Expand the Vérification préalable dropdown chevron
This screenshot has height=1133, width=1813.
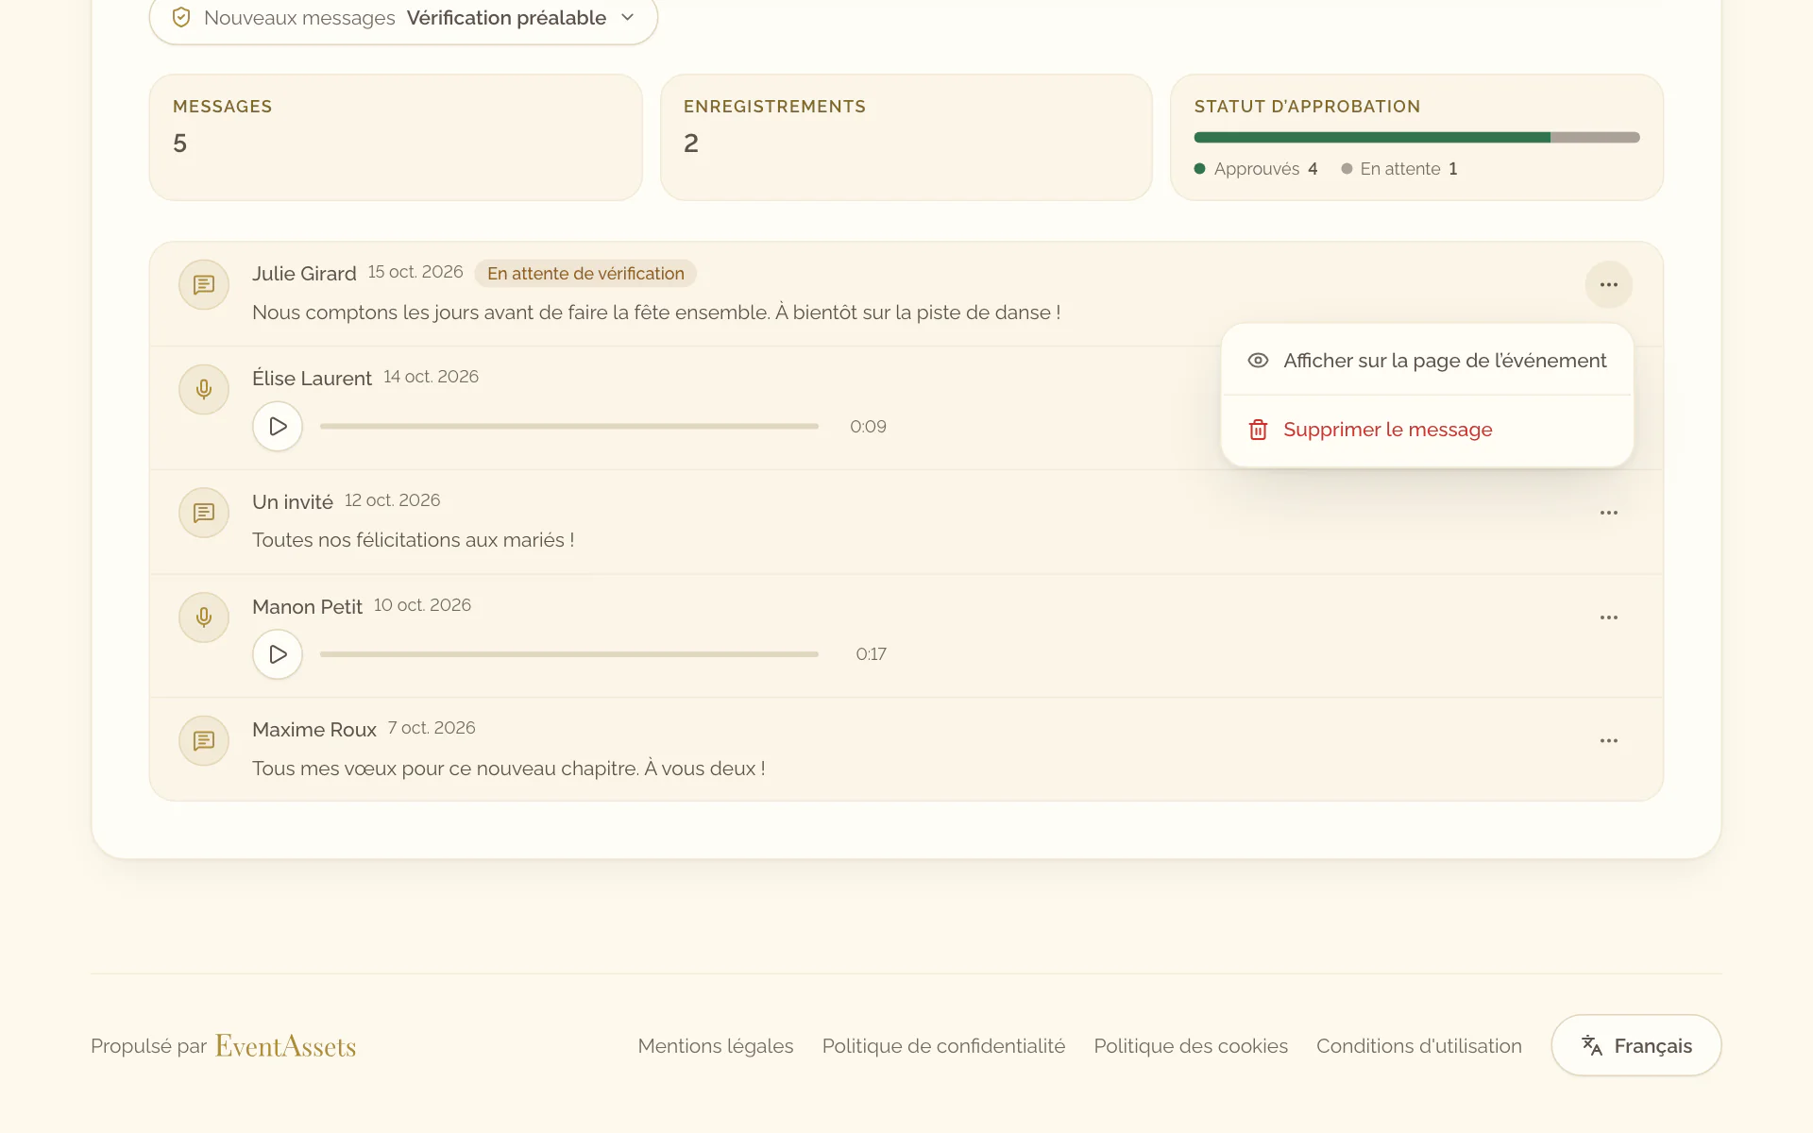[628, 18]
